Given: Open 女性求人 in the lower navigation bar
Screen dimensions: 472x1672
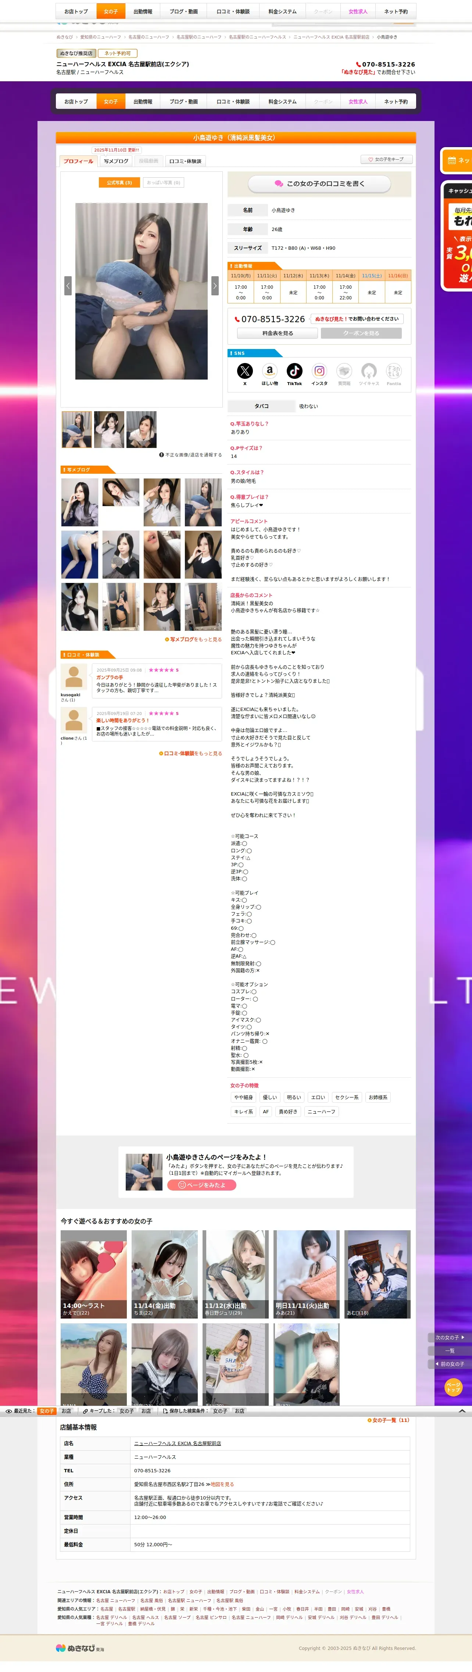Looking at the screenshot, I should tap(358, 102).
